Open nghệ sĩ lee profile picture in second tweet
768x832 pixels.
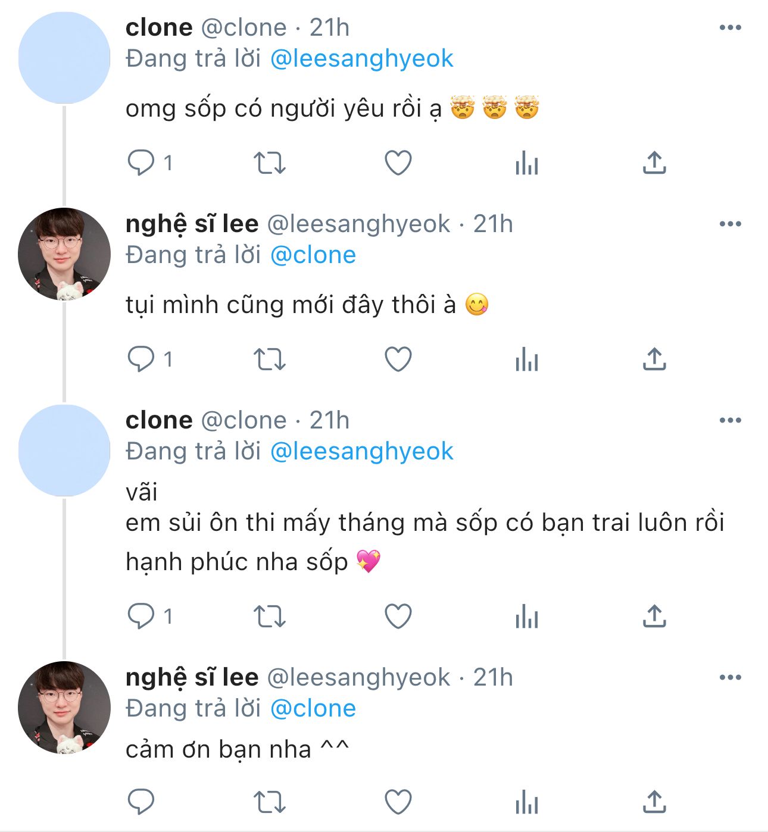64,254
